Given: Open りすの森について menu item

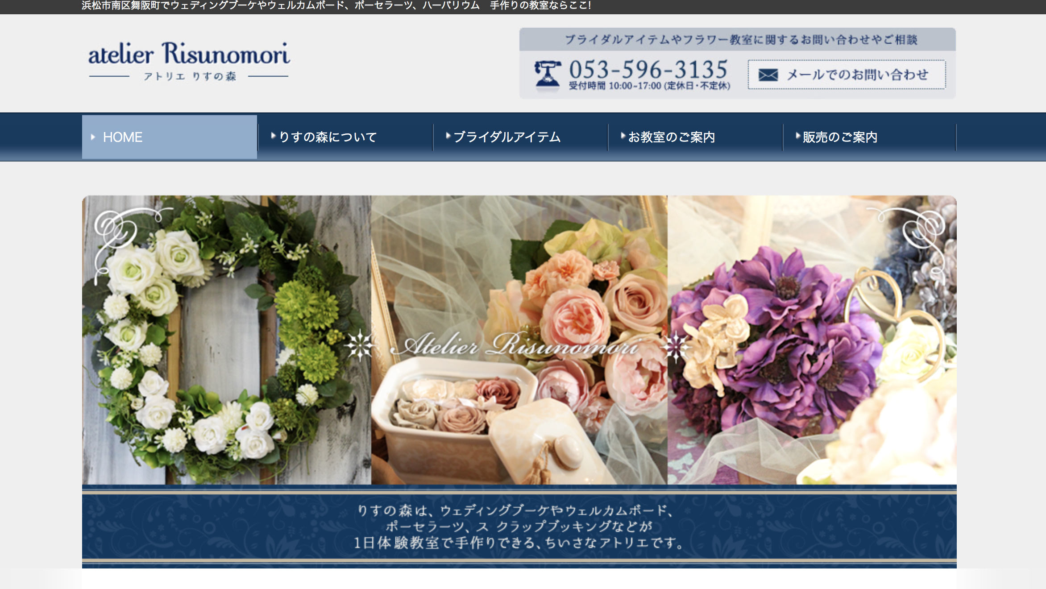Looking at the screenshot, I should click(x=328, y=137).
